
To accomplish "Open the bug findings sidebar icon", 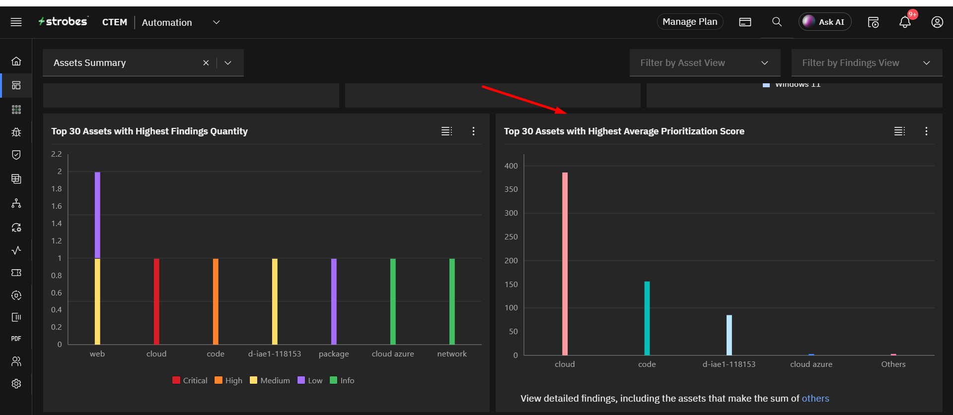I will pyautogui.click(x=16, y=132).
